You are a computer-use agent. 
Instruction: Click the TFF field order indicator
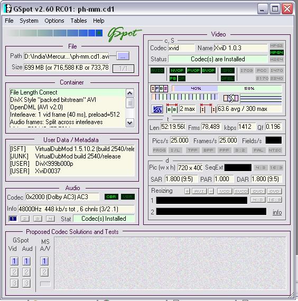tap(192, 150)
